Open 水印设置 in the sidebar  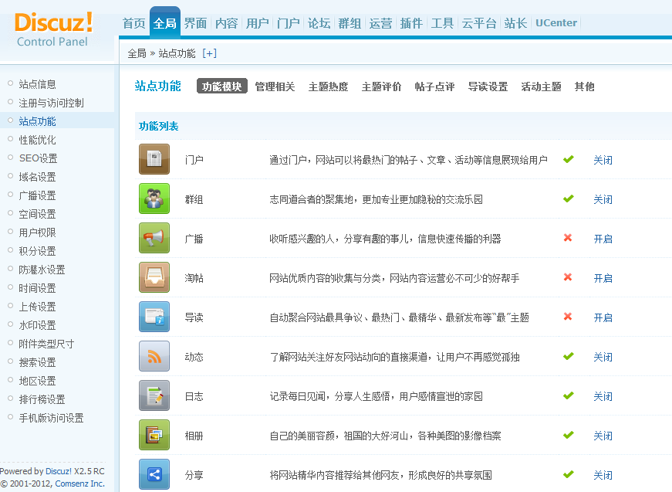[x=37, y=325]
